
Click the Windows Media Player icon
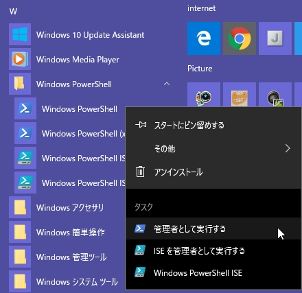pyautogui.click(x=20, y=59)
